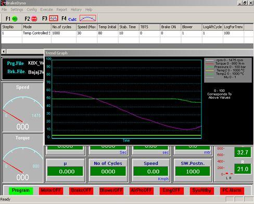This screenshot has height=204, width=254.
Task: Click the F2 red stop icon
Action: (x=34, y=19)
